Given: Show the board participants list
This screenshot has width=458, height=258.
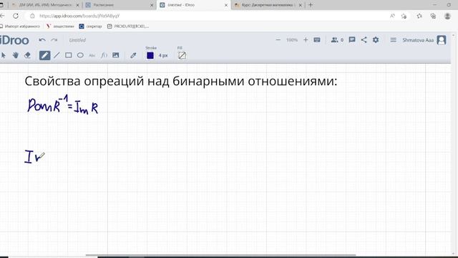Looking at the screenshot, I should pos(337,40).
